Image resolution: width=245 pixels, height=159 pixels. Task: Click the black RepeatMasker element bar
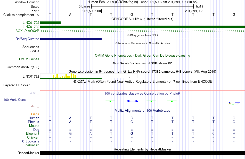click(142, 153)
